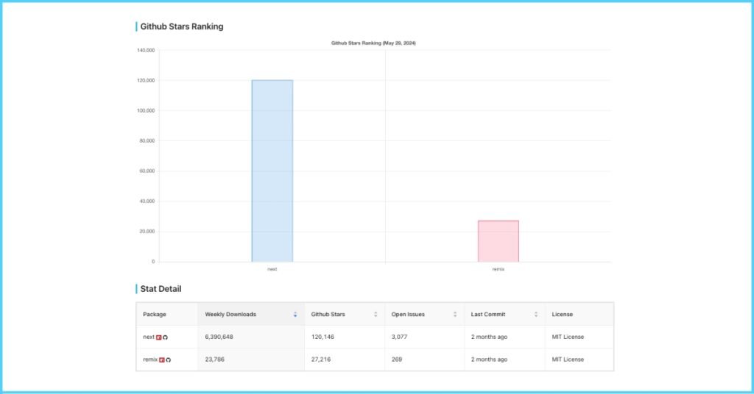Click the blue next bar in chart
This screenshot has width=754, height=394.
272,171
